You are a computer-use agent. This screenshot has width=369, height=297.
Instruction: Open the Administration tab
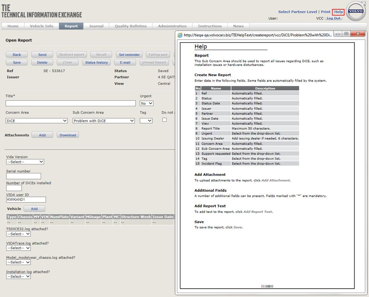(172, 26)
